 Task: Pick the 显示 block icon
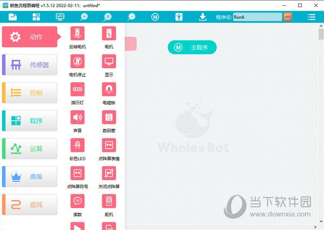pos(109,61)
